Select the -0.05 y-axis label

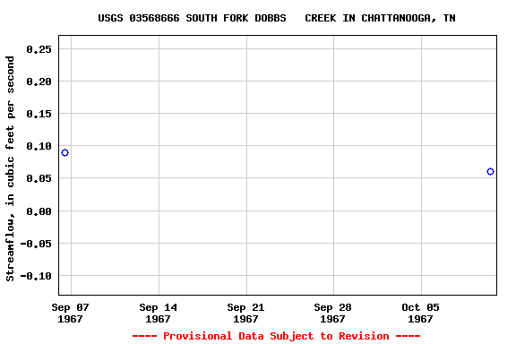click(36, 244)
